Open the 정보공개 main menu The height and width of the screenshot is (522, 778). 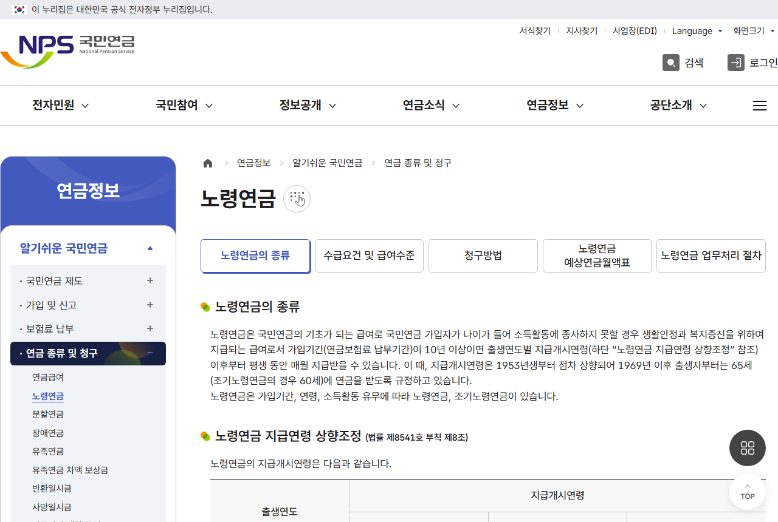pos(308,105)
